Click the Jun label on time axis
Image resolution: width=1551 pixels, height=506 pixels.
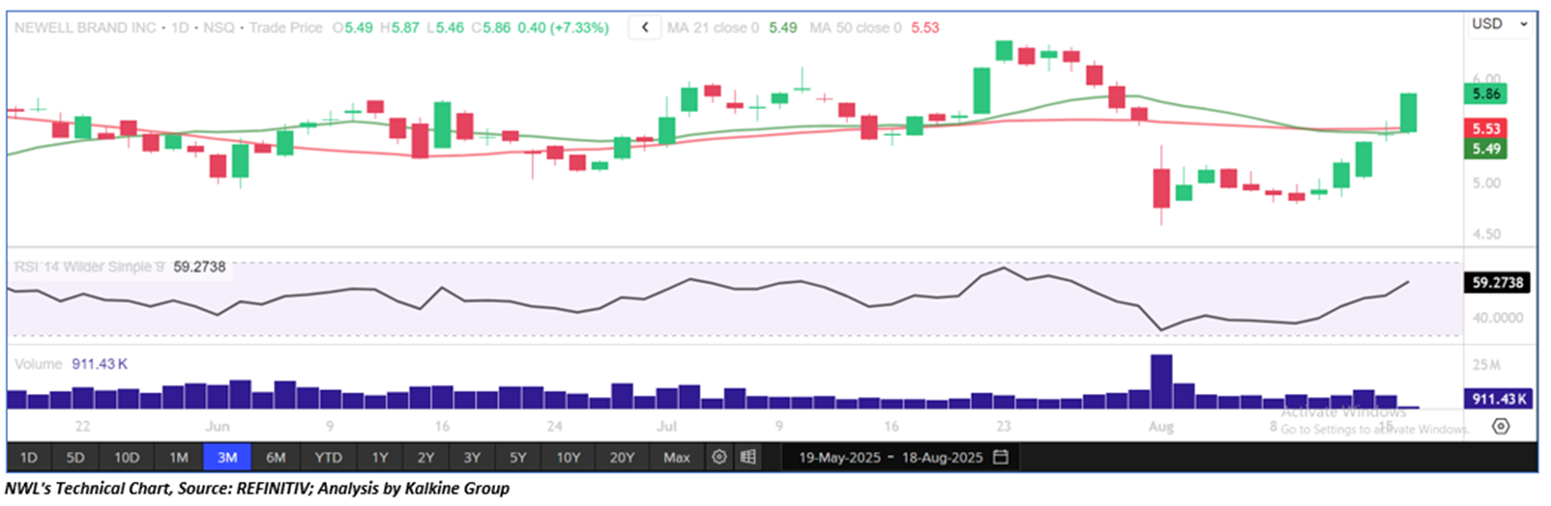click(x=218, y=426)
